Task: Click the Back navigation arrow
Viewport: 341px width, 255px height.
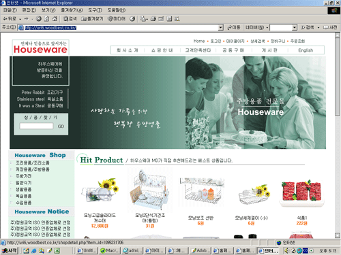Action: pos(10,19)
